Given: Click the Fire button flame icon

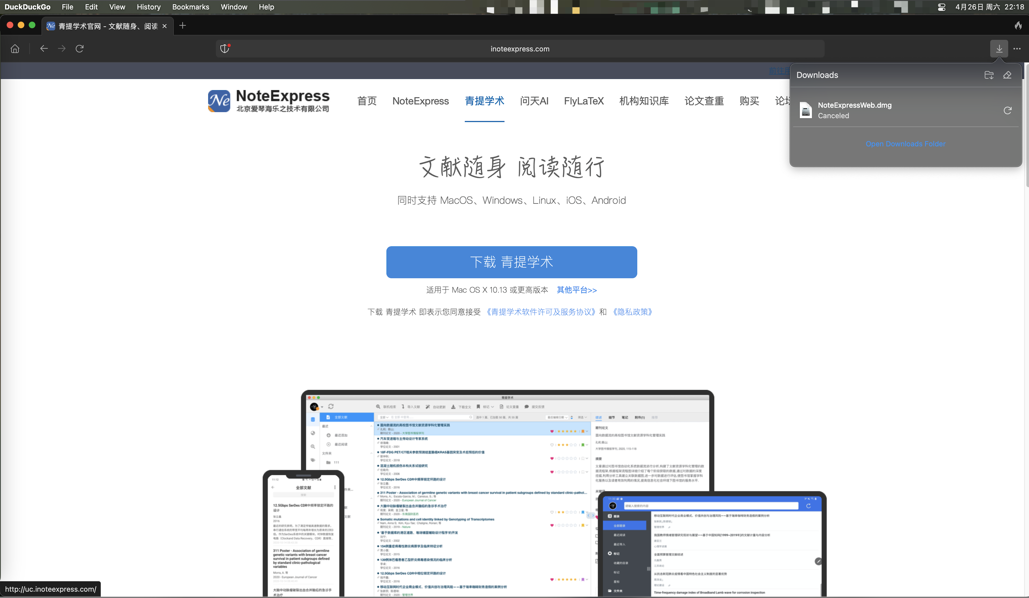Looking at the screenshot, I should (x=1018, y=26).
